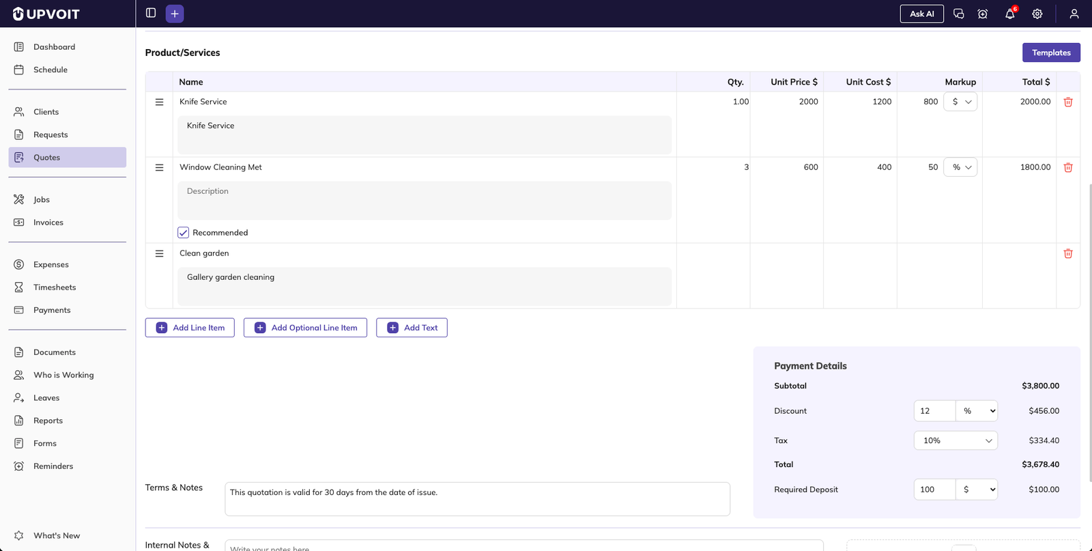
Task: Click the purple plus create button
Action: click(175, 14)
